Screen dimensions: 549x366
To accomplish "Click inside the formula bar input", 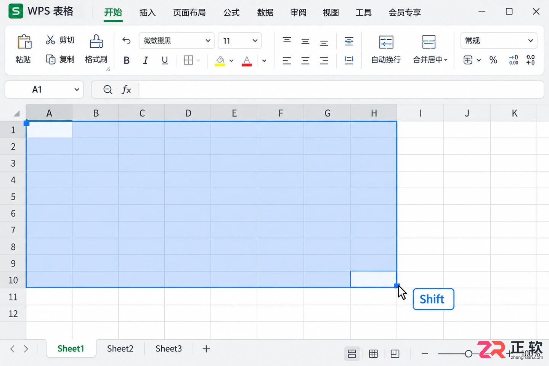I will 341,90.
